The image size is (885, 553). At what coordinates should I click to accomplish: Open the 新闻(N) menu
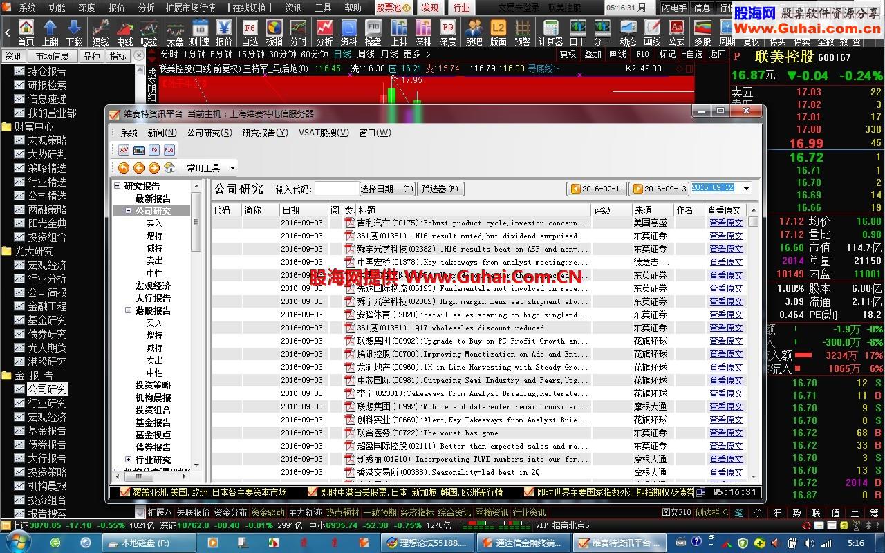tap(162, 133)
